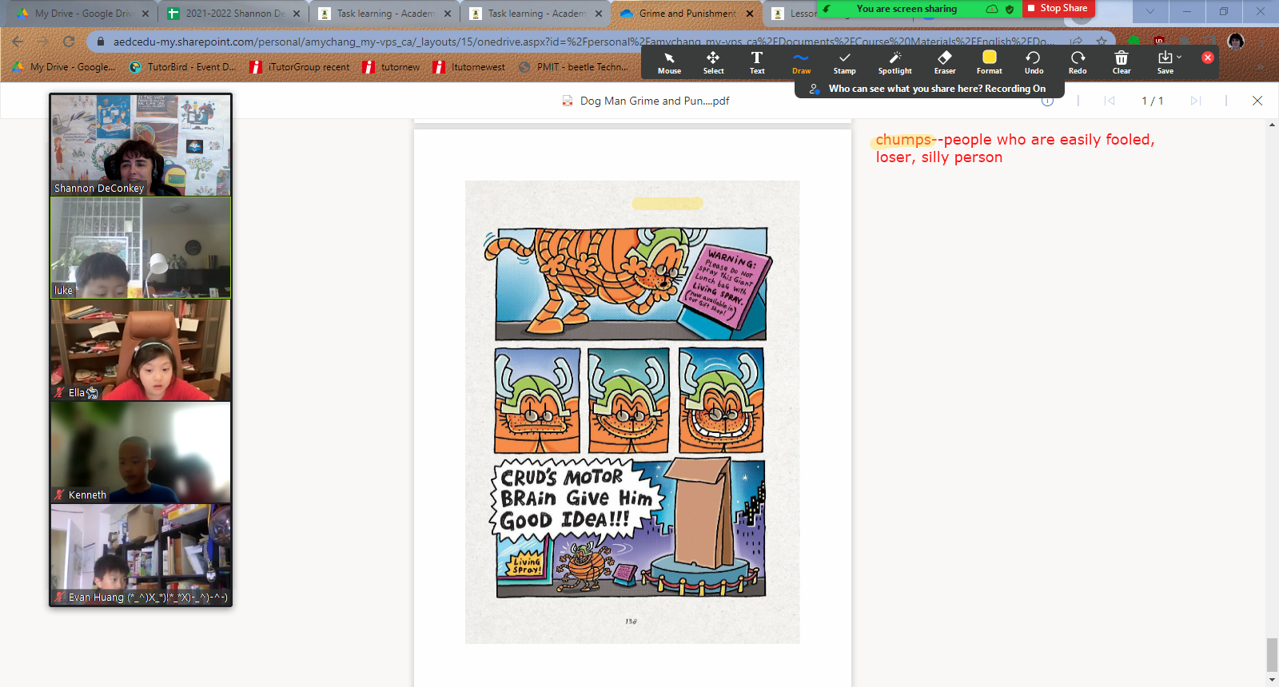Image resolution: width=1279 pixels, height=687 pixels.
Task: Select the Eraser tool
Action: coord(945,62)
